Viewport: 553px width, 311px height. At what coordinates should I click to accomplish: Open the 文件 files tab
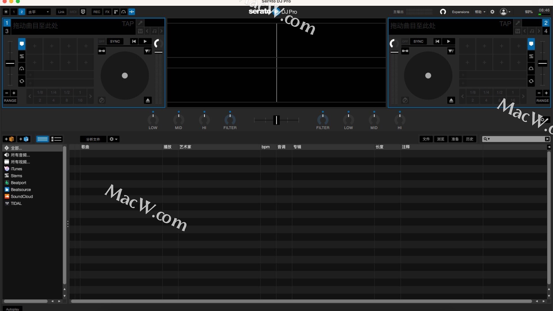[x=426, y=139]
